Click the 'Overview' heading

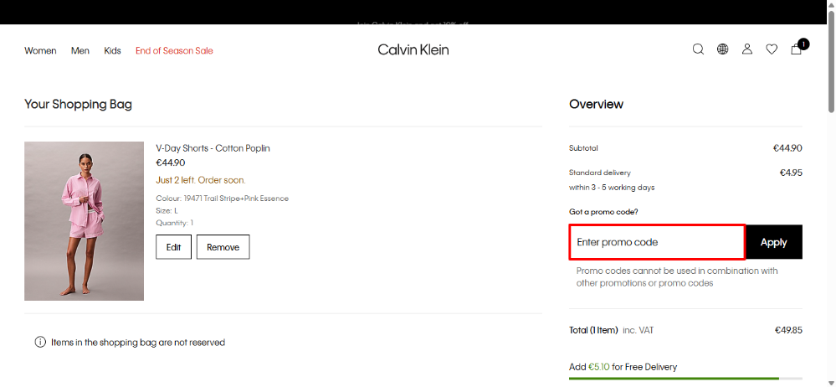596,104
